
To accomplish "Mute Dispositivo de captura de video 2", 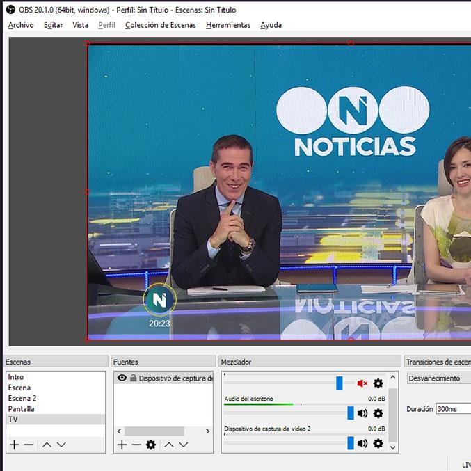I will 362,443.
